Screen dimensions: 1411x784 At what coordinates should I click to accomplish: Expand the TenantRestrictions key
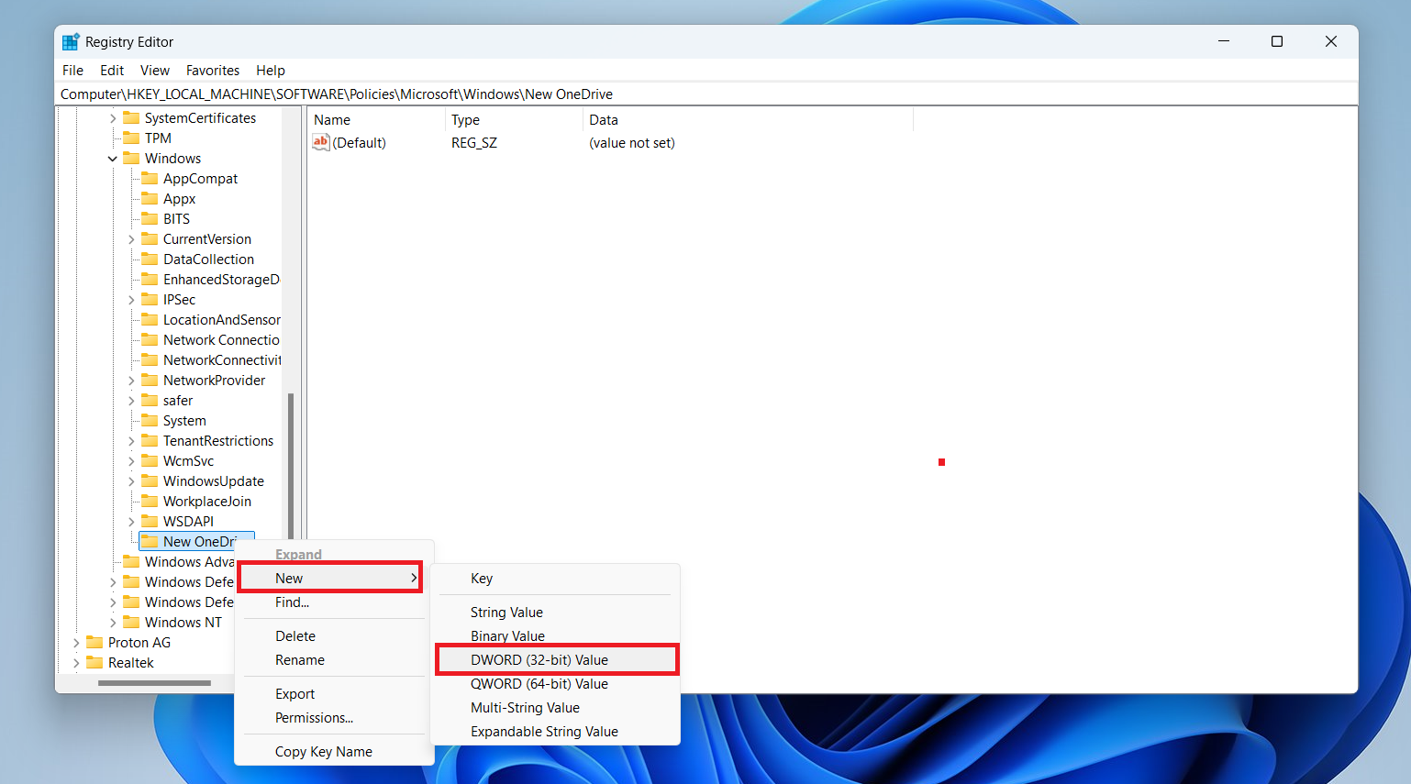(131, 441)
